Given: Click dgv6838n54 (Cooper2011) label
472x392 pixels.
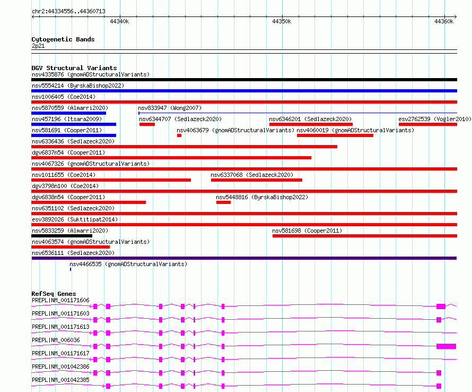Looking at the screenshot, I should (x=68, y=197).
